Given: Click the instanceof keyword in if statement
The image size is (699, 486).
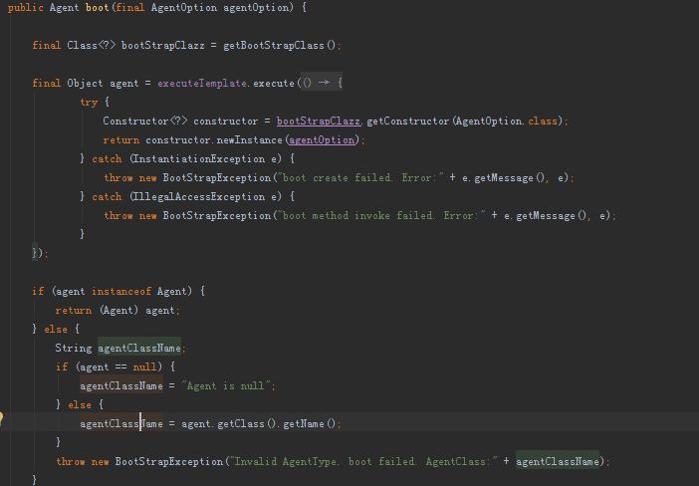Looking at the screenshot, I should 119,291.
